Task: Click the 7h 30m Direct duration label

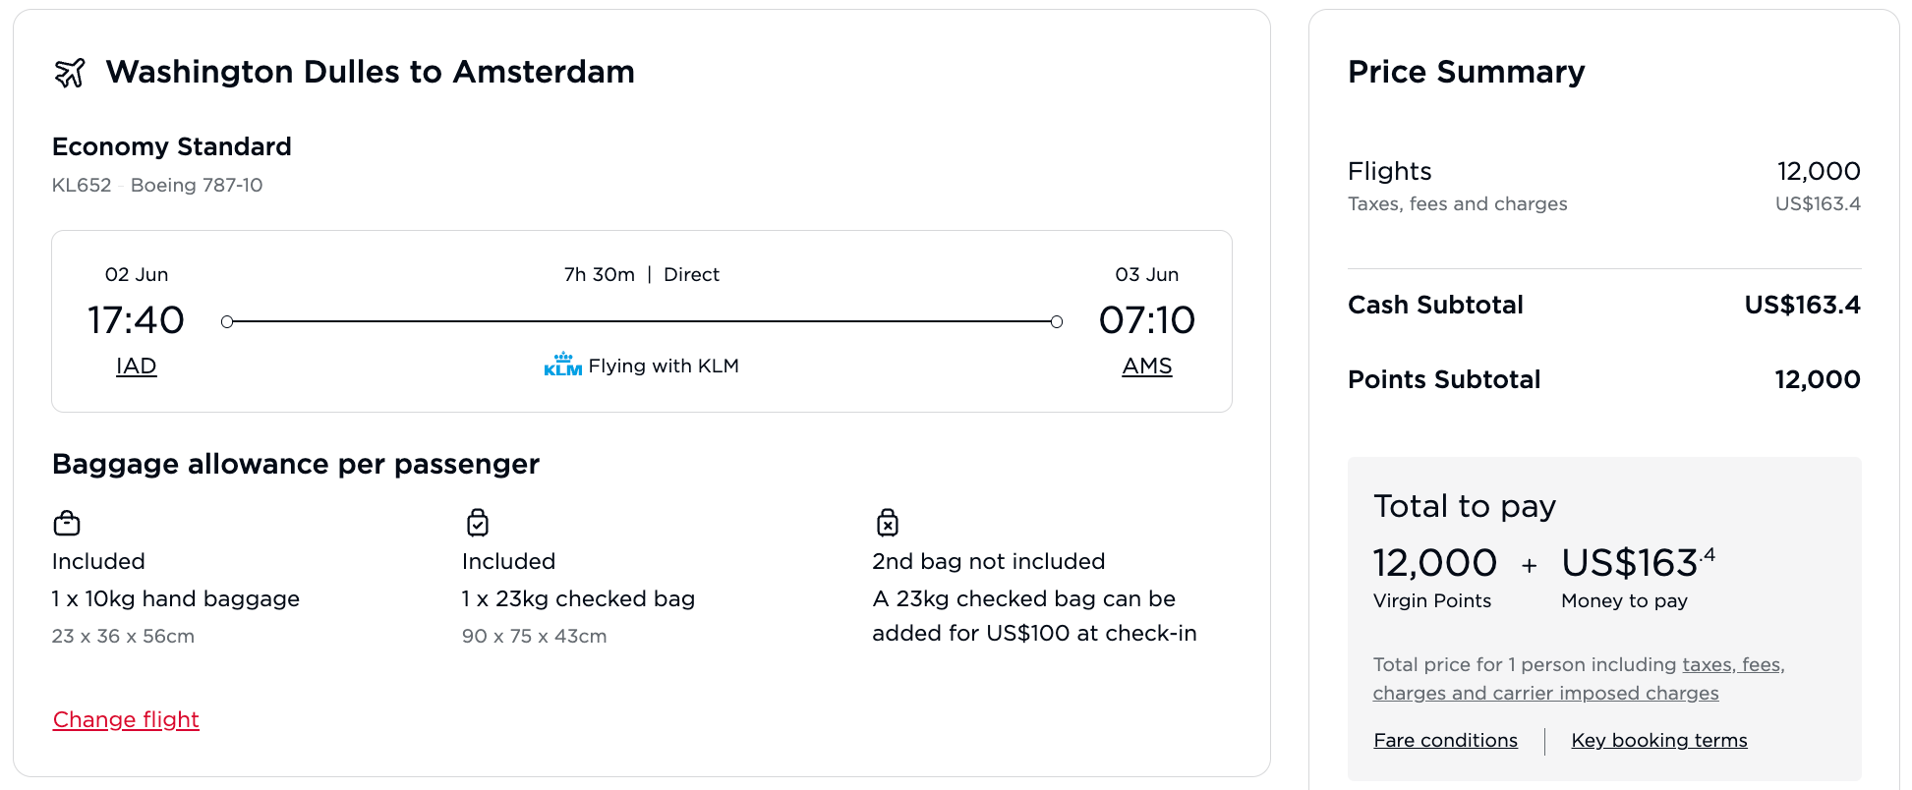Action: point(641,274)
